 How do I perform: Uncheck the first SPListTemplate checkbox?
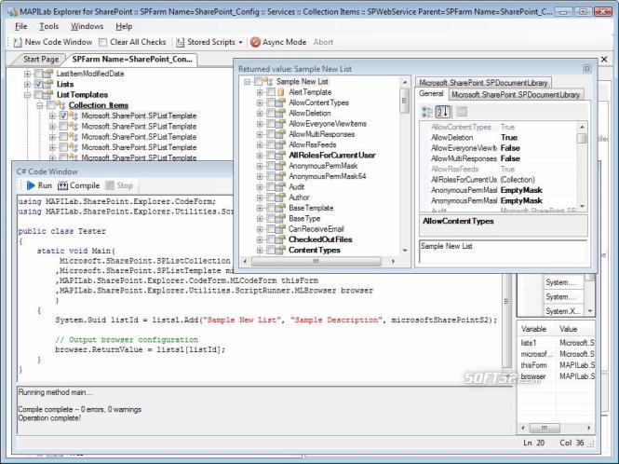[x=63, y=116]
